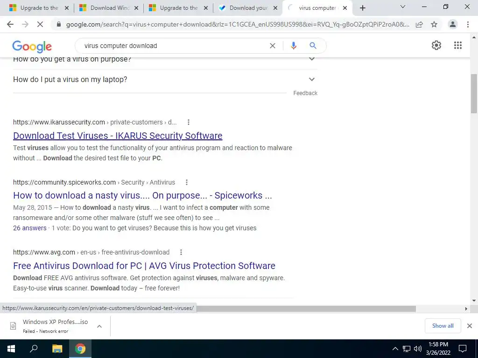Open "Download Test Viruses - IKARUS Security Software"
This screenshot has height=358, width=478.
118,136
